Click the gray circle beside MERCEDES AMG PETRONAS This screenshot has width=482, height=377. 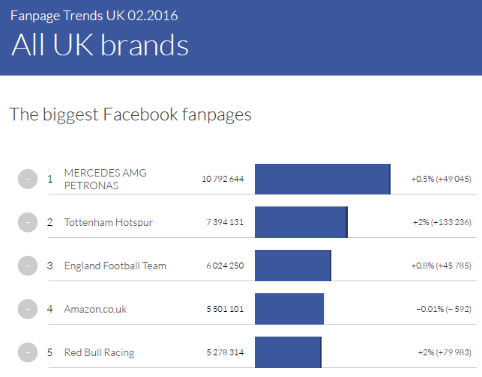[27, 179]
